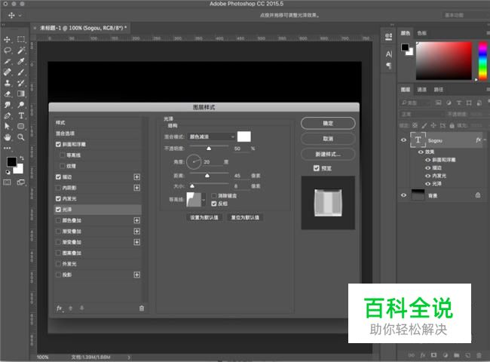Image resolution: width=490 pixels, height=362 pixels.
Task: Uncheck the 描边 Stroke style checkbox
Action: (x=58, y=177)
